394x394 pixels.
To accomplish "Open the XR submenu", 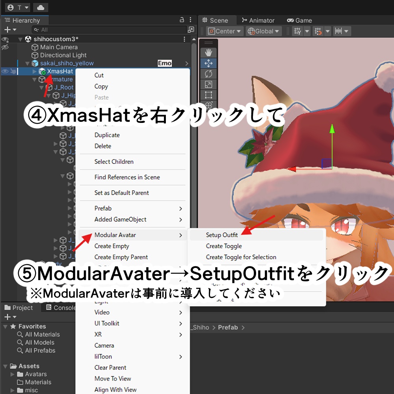I will tap(133, 335).
